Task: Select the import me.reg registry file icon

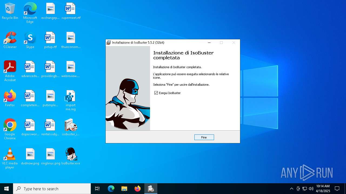Action: (71, 100)
